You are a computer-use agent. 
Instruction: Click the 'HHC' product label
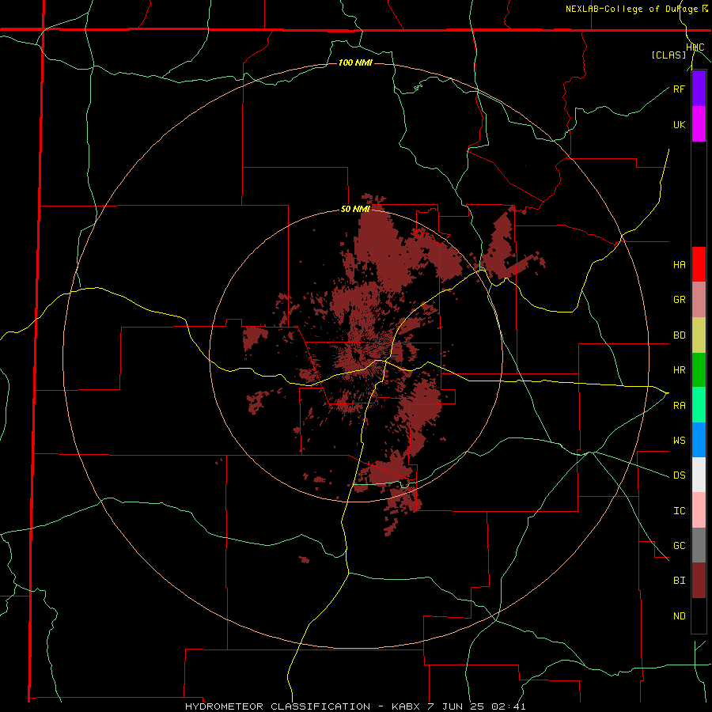click(x=695, y=47)
